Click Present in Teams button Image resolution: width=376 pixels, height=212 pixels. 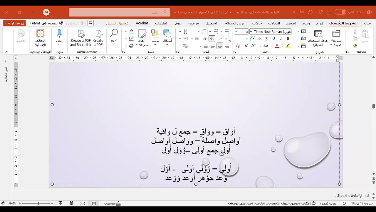coord(46,23)
